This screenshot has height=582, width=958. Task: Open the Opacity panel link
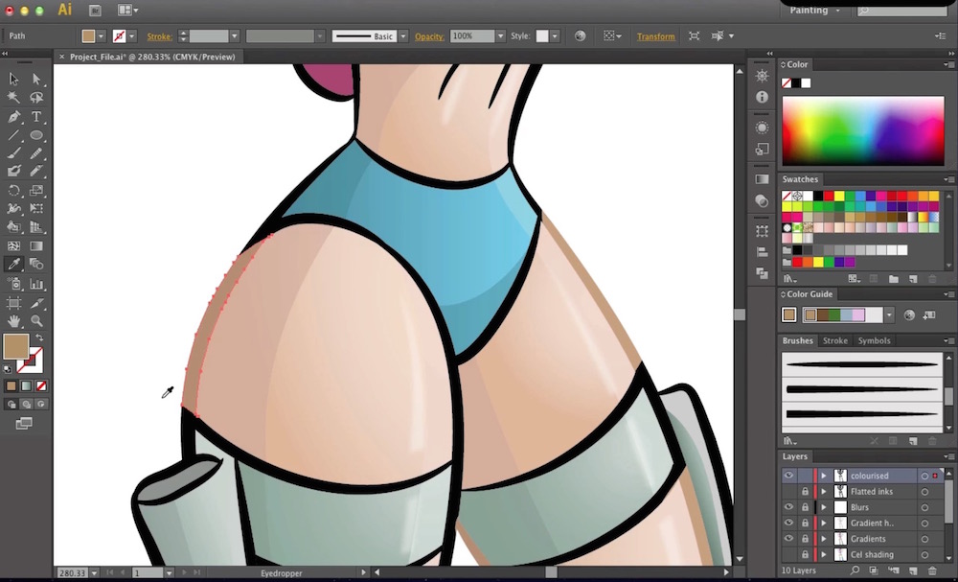click(x=429, y=36)
